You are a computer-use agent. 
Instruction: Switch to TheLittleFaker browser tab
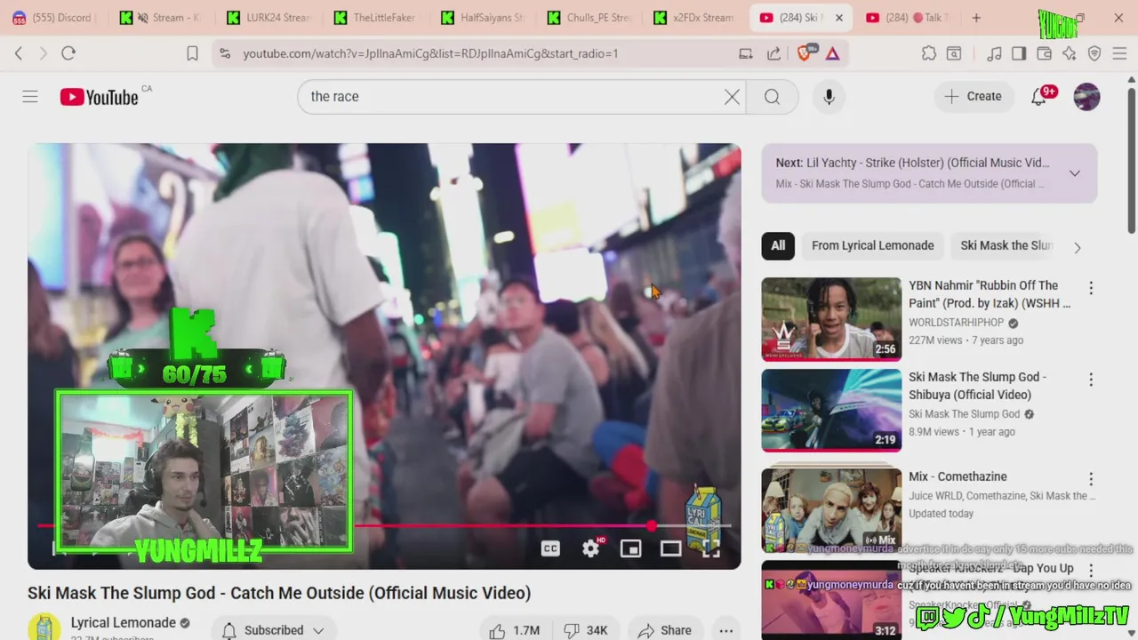point(375,18)
